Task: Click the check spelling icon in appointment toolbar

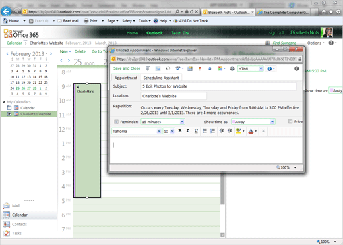Action: click(x=178, y=68)
